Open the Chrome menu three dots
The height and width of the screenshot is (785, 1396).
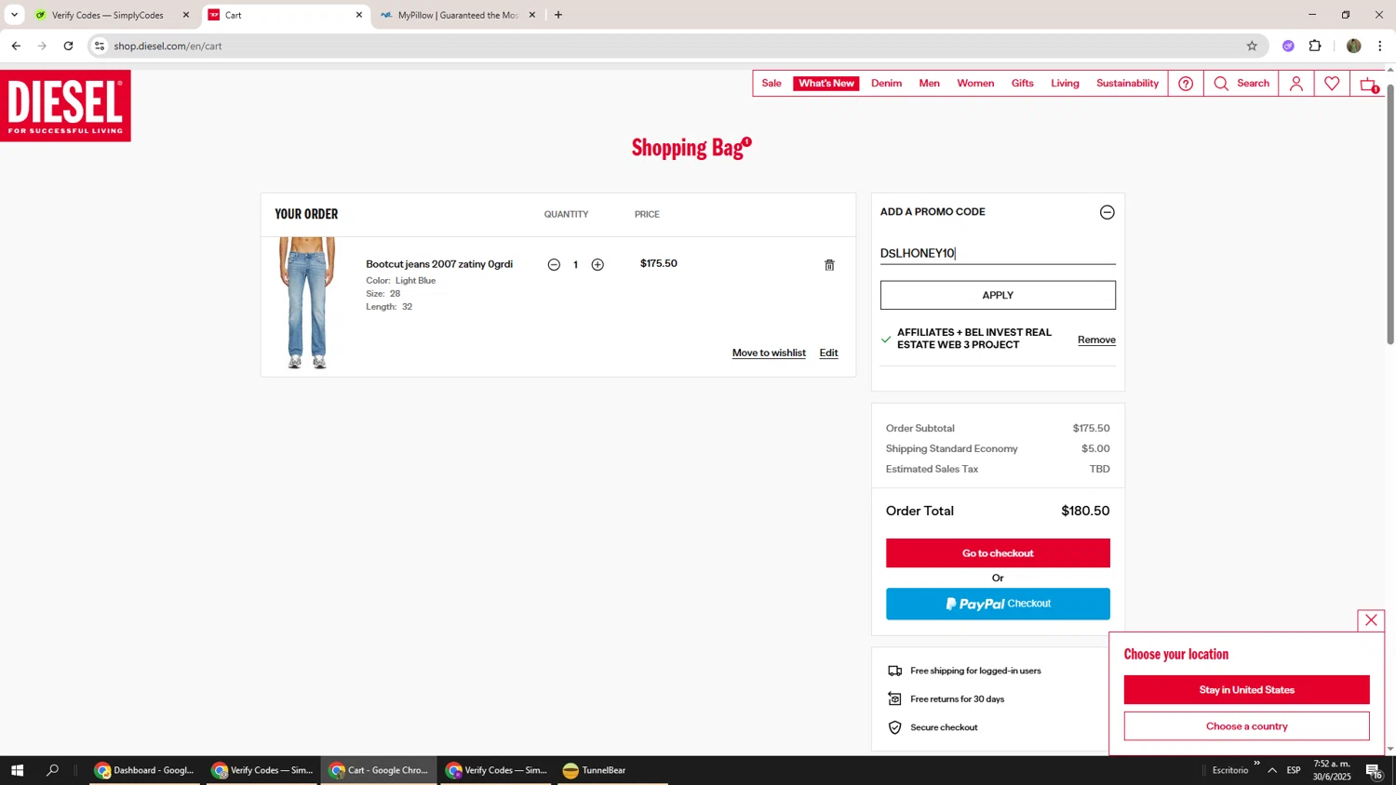click(x=1380, y=46)
